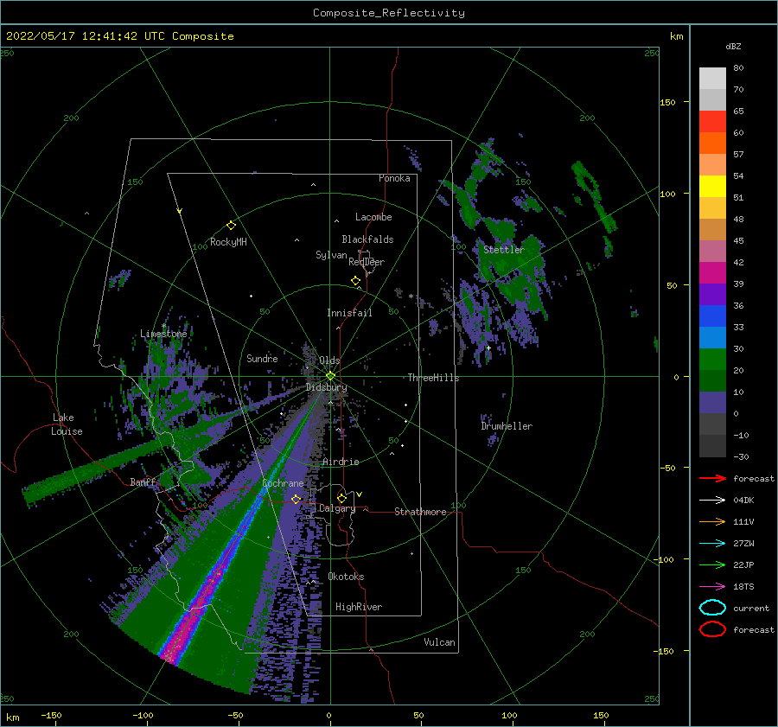Click the Innisfail city label
Screen dimensions: 778x727
point(349,313)
